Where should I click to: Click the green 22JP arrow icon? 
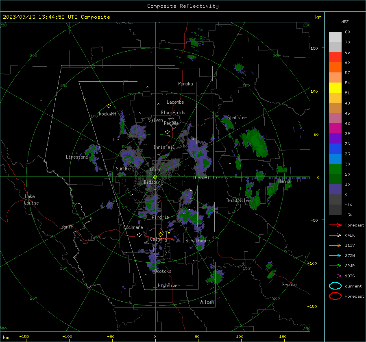335,266
